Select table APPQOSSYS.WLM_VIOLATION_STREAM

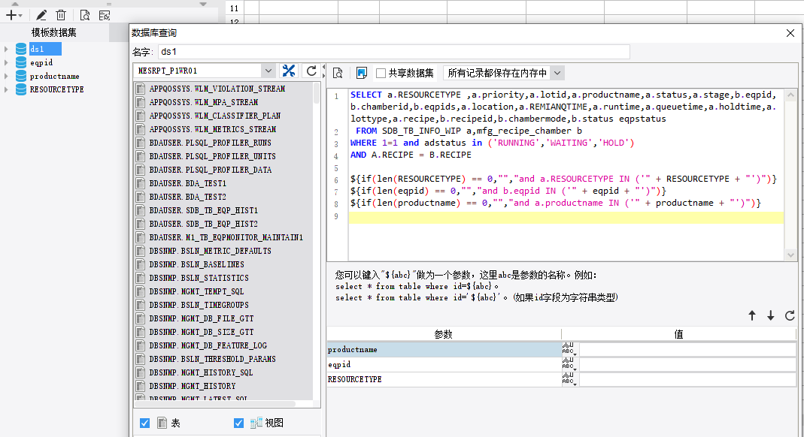217,89
